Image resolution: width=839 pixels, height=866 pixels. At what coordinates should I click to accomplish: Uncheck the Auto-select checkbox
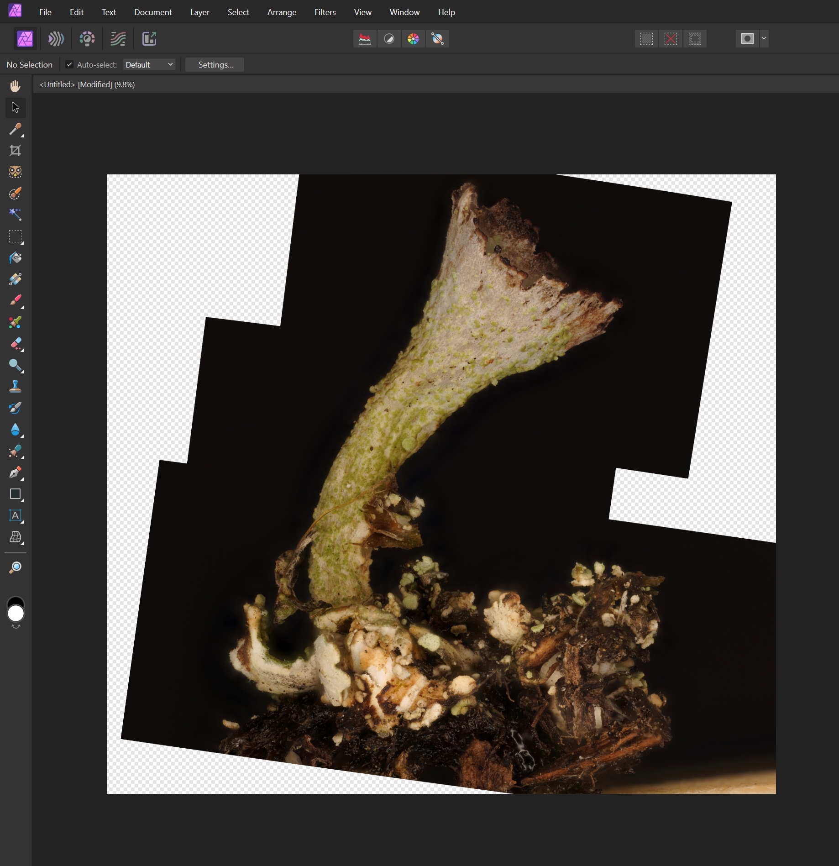click(69, 64)
